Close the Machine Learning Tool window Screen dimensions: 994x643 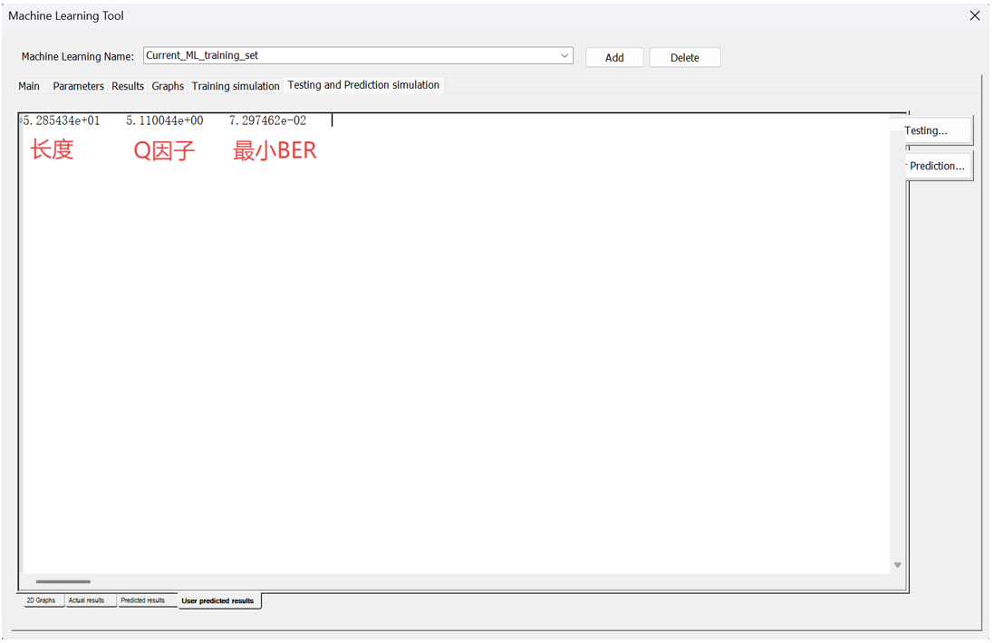tap(974, 16)
